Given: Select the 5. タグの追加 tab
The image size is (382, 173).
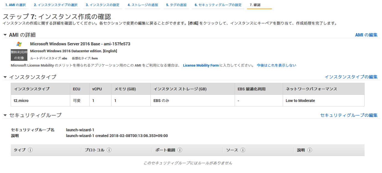Looking at the screenshot, I should tap(176, 5).
